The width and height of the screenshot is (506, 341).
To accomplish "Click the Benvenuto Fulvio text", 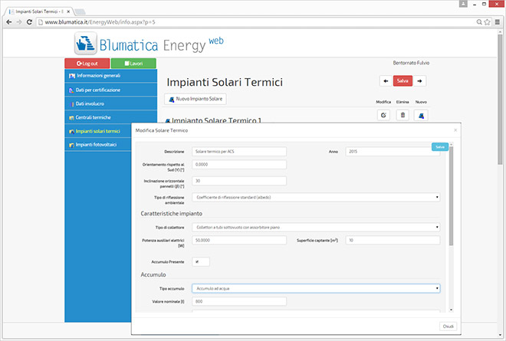I will (x=411, y=63).
